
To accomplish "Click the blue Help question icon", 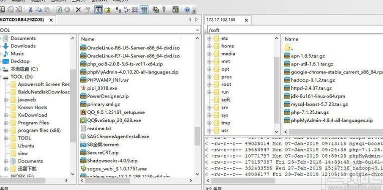I will tap(187, 9).
